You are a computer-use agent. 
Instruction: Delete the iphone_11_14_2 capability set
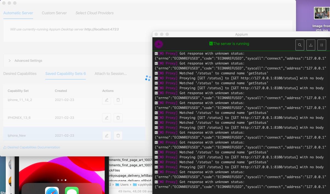pos(118,100)
